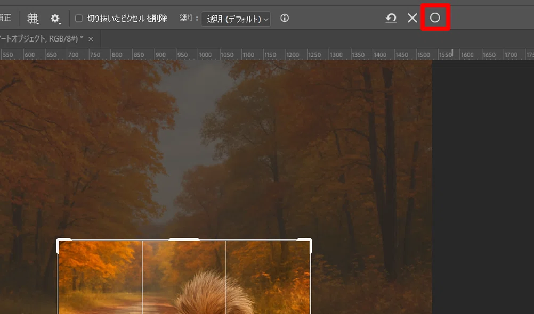The image size is (534, 314).
Task: Click the top-left crop corner handle
Action: 63,245
